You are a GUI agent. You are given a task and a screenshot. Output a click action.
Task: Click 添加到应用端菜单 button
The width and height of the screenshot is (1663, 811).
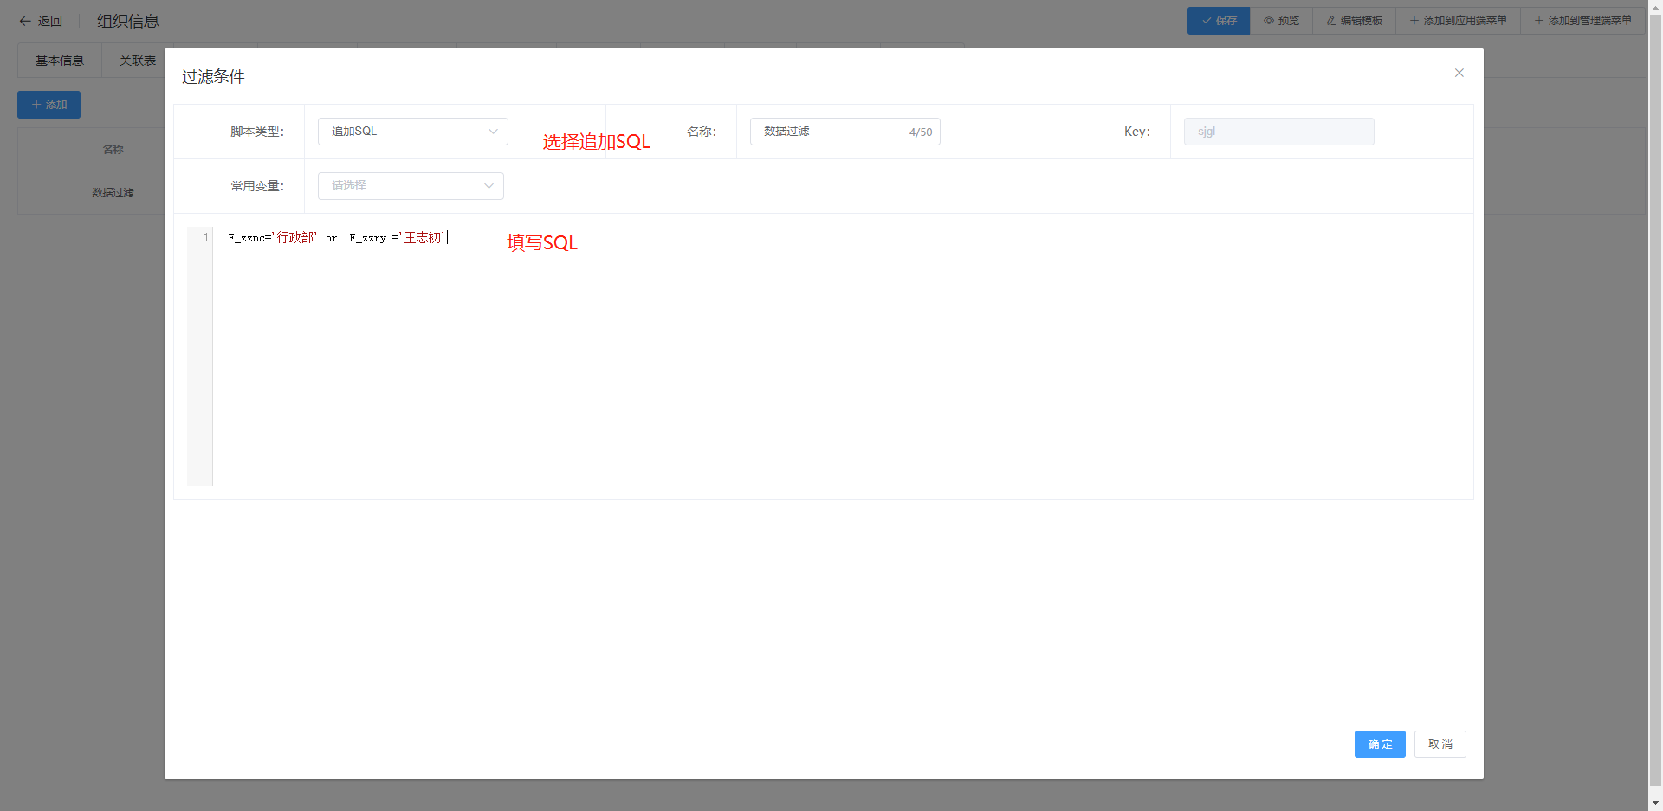pyautogui.click(x=1458, y=21)
